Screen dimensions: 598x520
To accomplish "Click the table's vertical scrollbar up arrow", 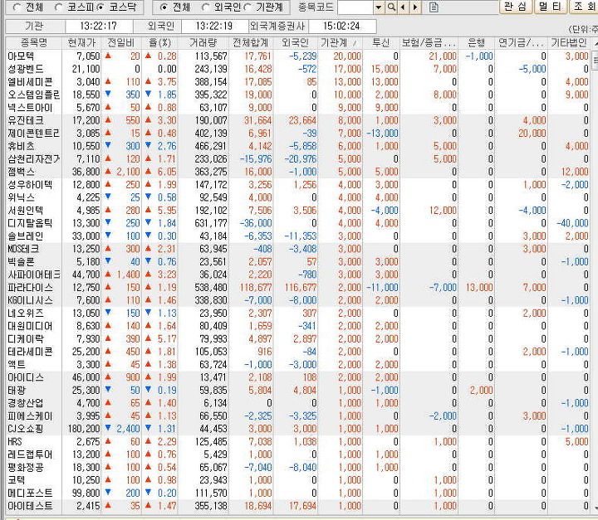I will [595, 44].
